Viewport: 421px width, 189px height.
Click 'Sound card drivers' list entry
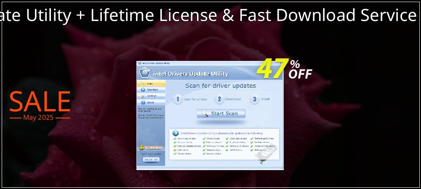[187, 139]
